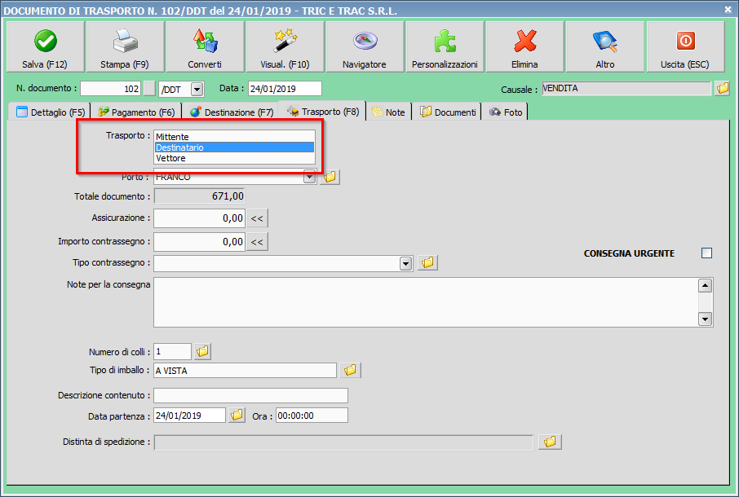Switch to the Dettaglio (F5) tab
The height and width of the screenshot is (497, 739).
[x=50, y=112]
